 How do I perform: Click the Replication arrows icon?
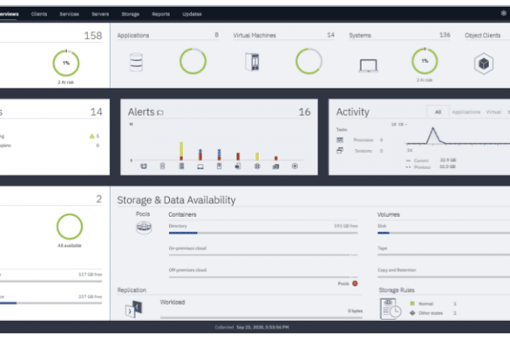[x=133, y=309]
